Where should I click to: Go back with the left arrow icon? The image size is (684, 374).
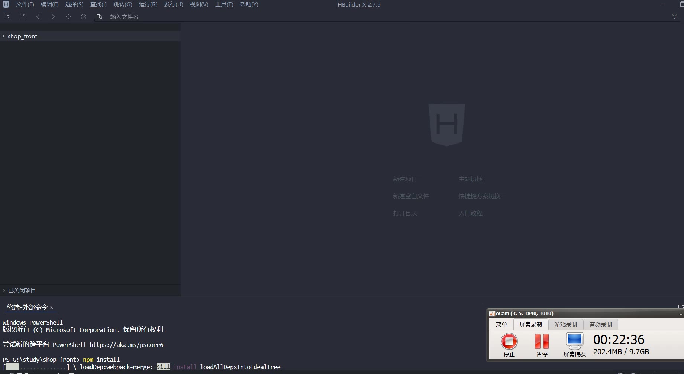pyautogui.click(x=38, y=17)
